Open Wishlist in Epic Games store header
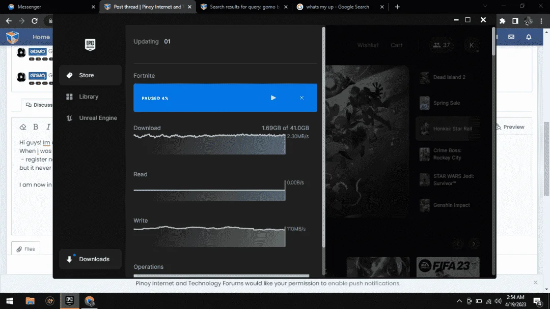This screenshot has height=309, width=550. (368, 45)
